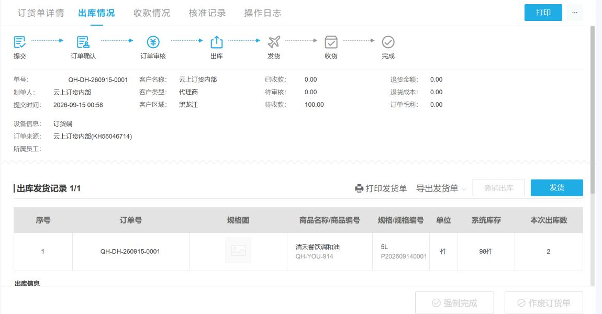
Task: Click the product image placeholder thumbnail
Action: click(238, 251)
